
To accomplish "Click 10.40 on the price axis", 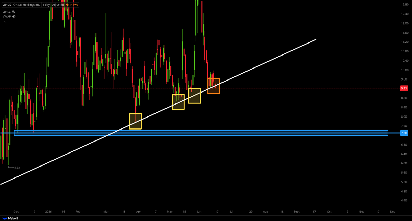I will click(x=404, y=61).
